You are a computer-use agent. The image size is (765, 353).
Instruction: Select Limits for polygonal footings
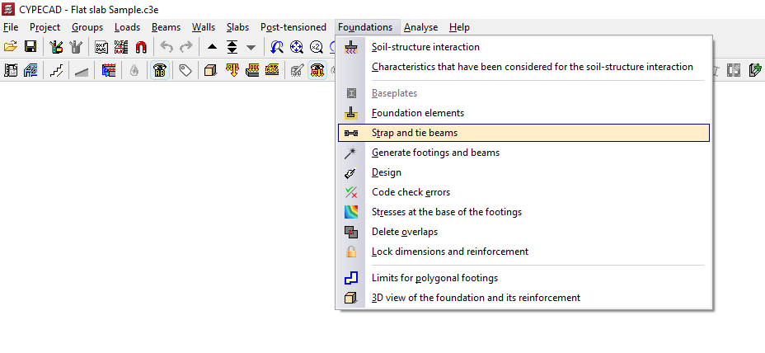(x=523, y=278)
